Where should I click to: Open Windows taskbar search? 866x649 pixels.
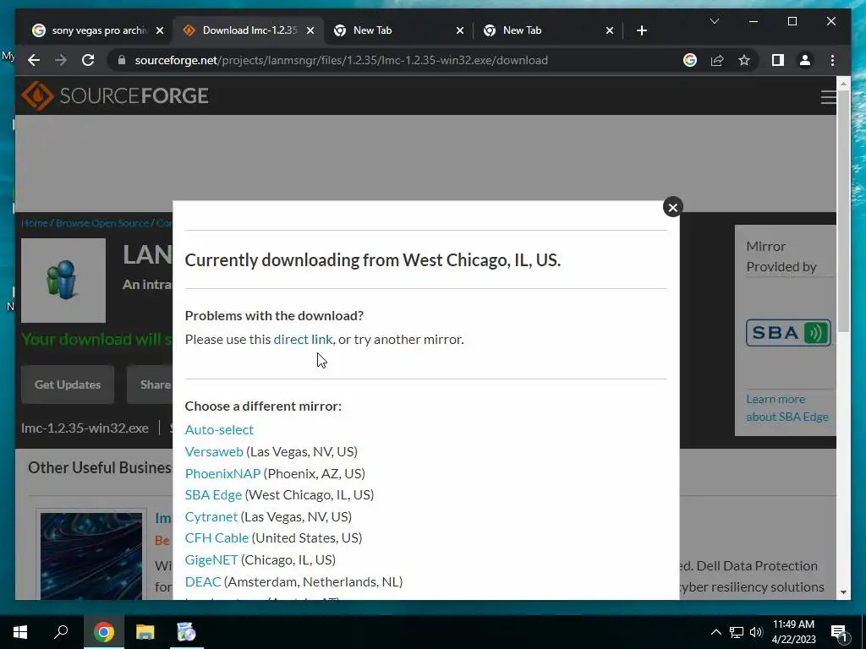tap(61, 632)
